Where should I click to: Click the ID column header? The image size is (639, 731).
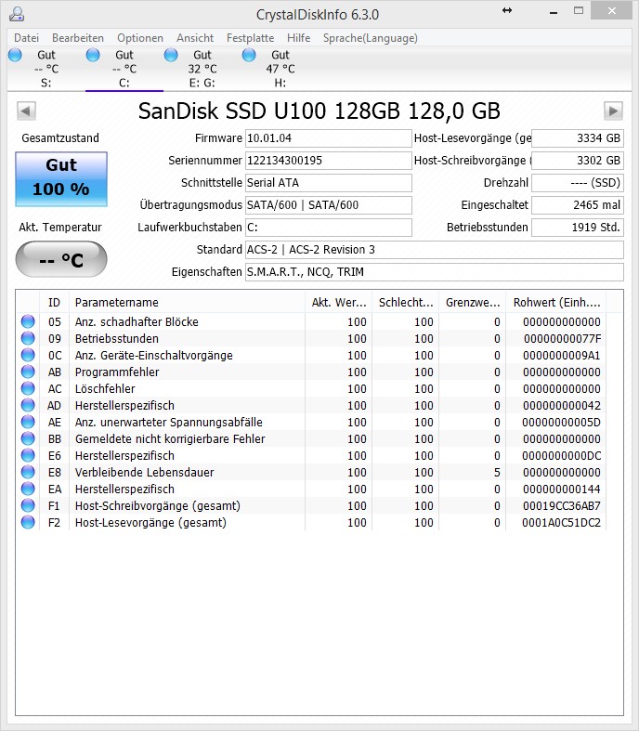[x=54, y=302]
